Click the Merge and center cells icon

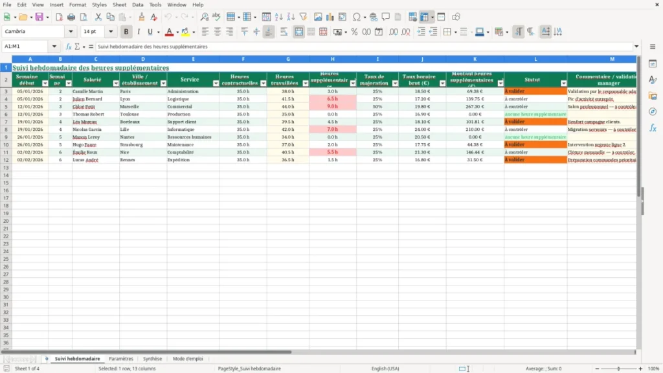pyautogui.click(x=298, y=32)
